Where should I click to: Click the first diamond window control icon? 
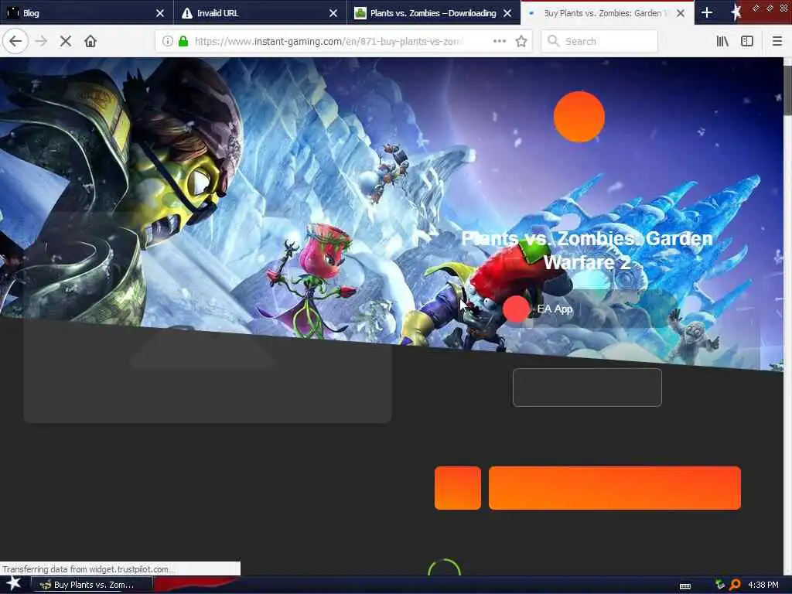click(756, 8)
